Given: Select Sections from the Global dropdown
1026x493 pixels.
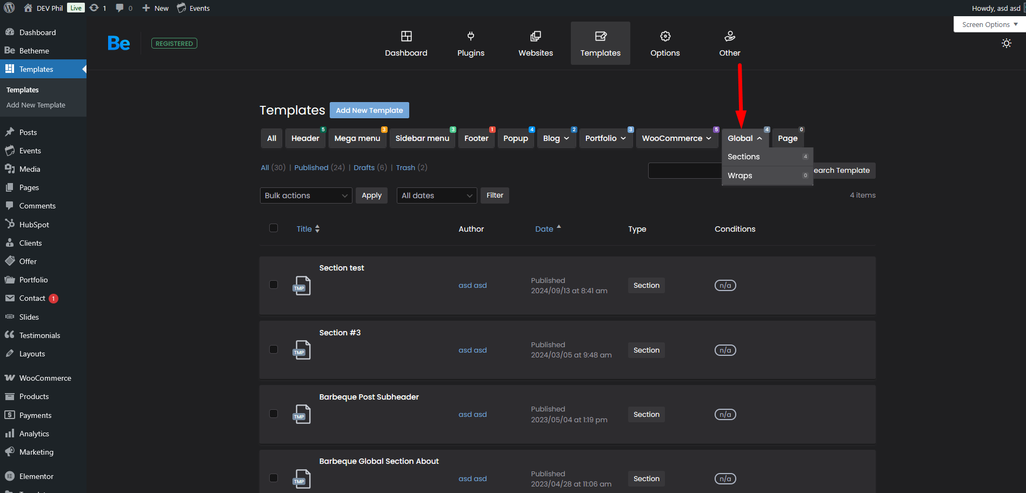Looking at the screenshot, I should (768, 157).
